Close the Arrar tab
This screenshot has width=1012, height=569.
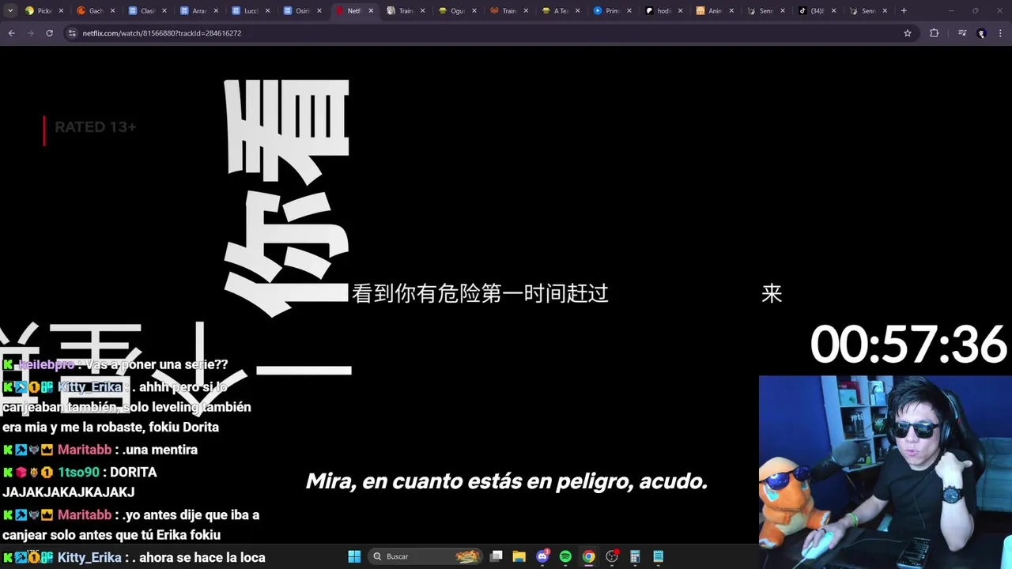pos(216,11)
